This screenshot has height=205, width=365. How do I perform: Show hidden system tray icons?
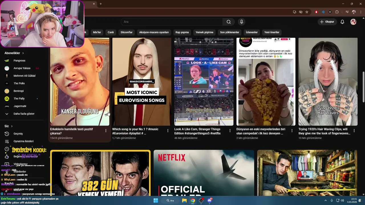tap(326, 200)
